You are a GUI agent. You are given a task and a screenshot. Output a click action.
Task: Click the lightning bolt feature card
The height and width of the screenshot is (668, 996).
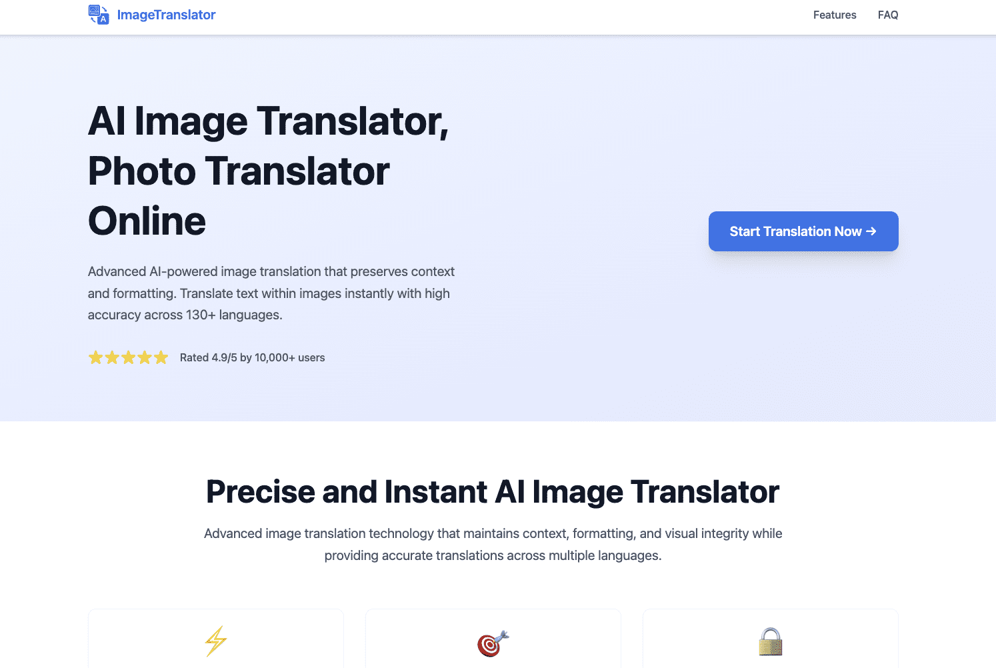coord(215,638)
